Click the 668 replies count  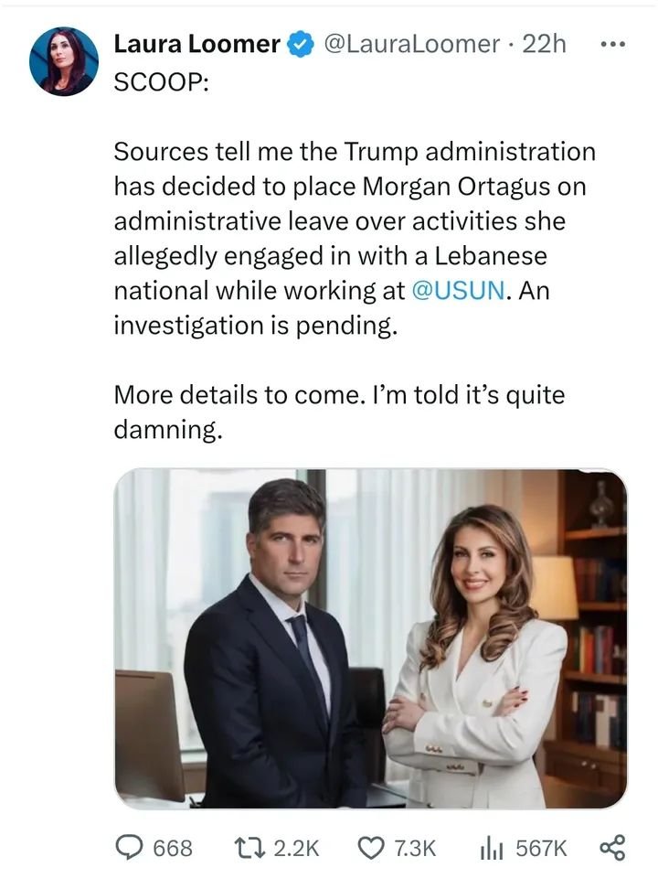172,849
